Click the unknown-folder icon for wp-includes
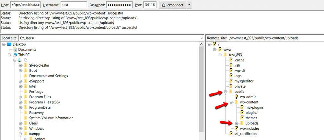The width and height of the screenshot is (324, 140). point(237,128)
